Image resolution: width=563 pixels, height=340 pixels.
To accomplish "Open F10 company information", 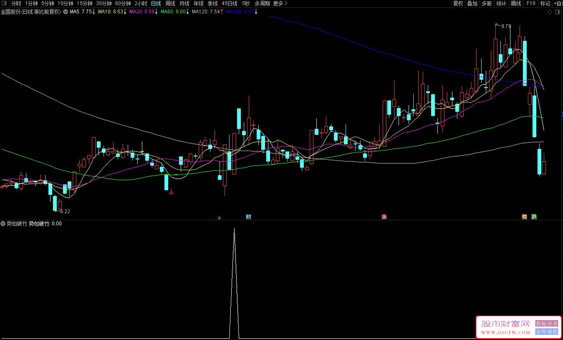I will click(x=531, y=3).
